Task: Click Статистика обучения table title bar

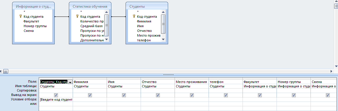Action: (x=90, y=6)
